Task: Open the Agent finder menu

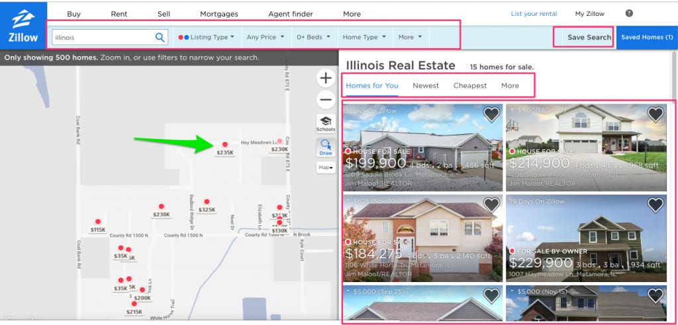Action: (x=291, y=14)
